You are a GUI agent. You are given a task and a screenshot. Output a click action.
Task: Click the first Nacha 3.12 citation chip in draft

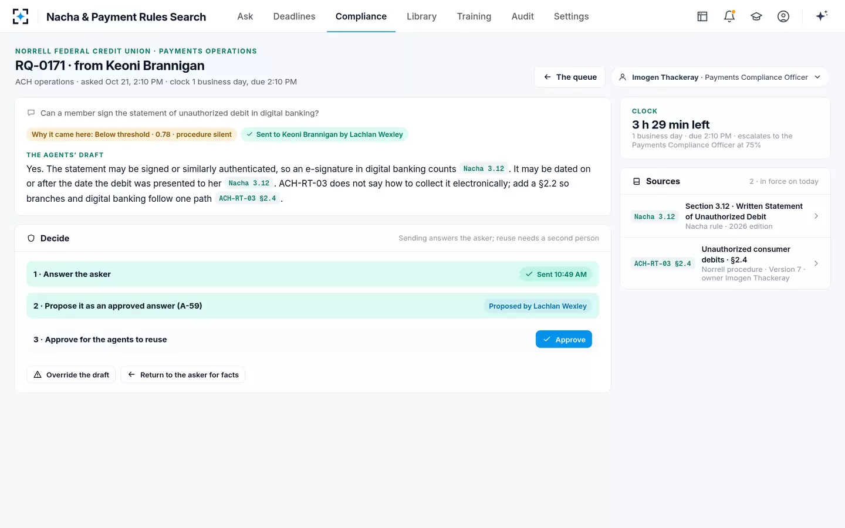coord(484,168)
